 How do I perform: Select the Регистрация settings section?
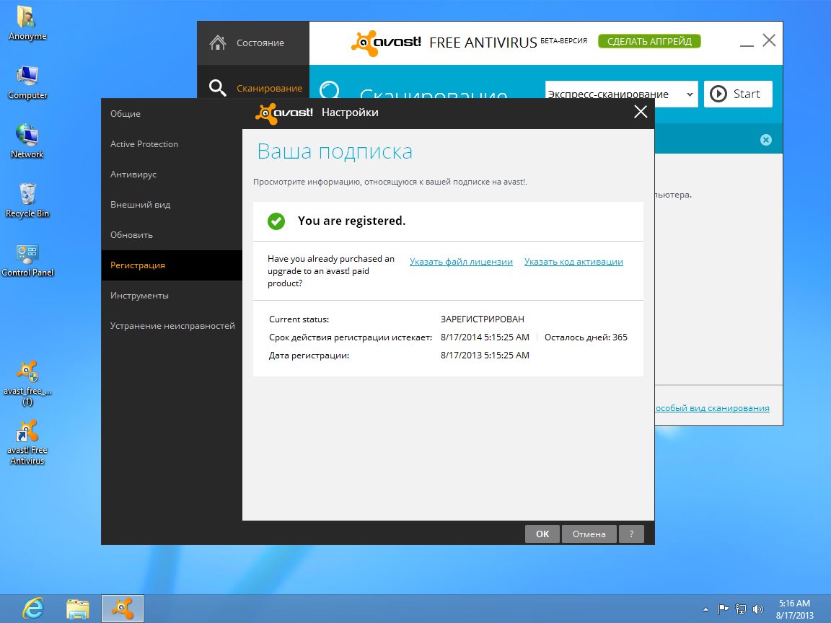tap(172, 265)
